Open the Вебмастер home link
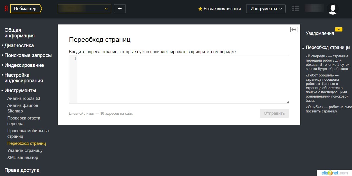 click(x=25, y=9)
